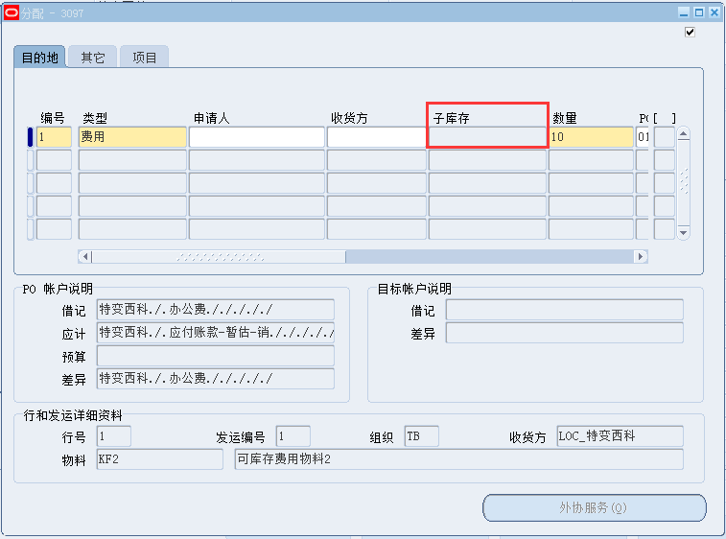This screenshot has width=726, height=539.
Task: Click the second row 类型 field
Action: pos(132,160)
